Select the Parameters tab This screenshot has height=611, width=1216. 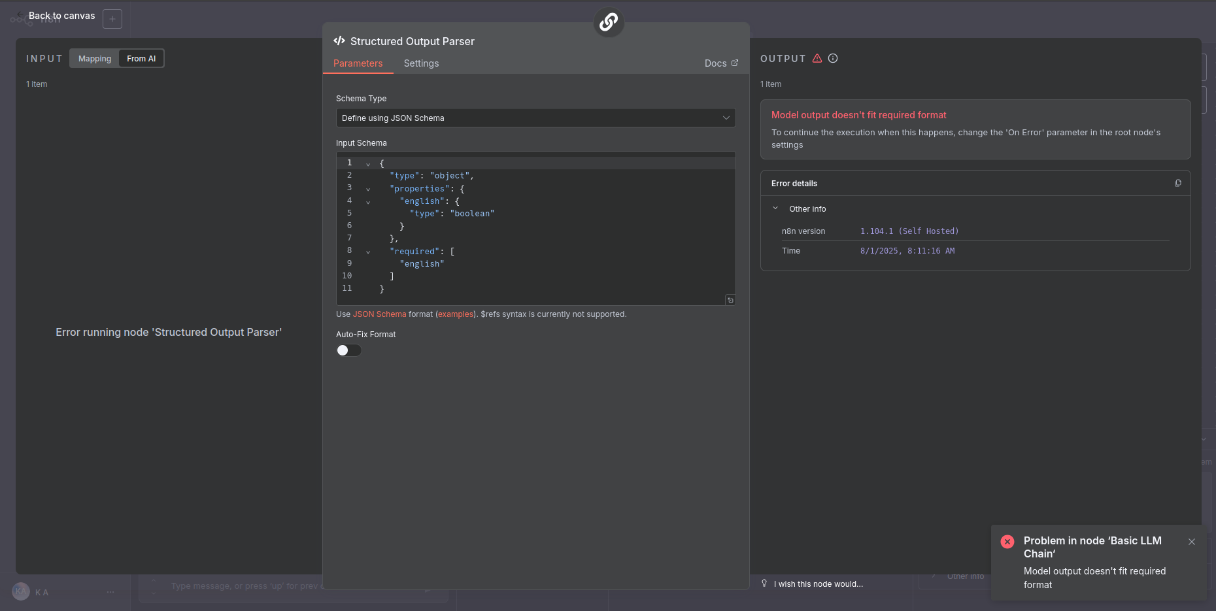coord(358,63)
